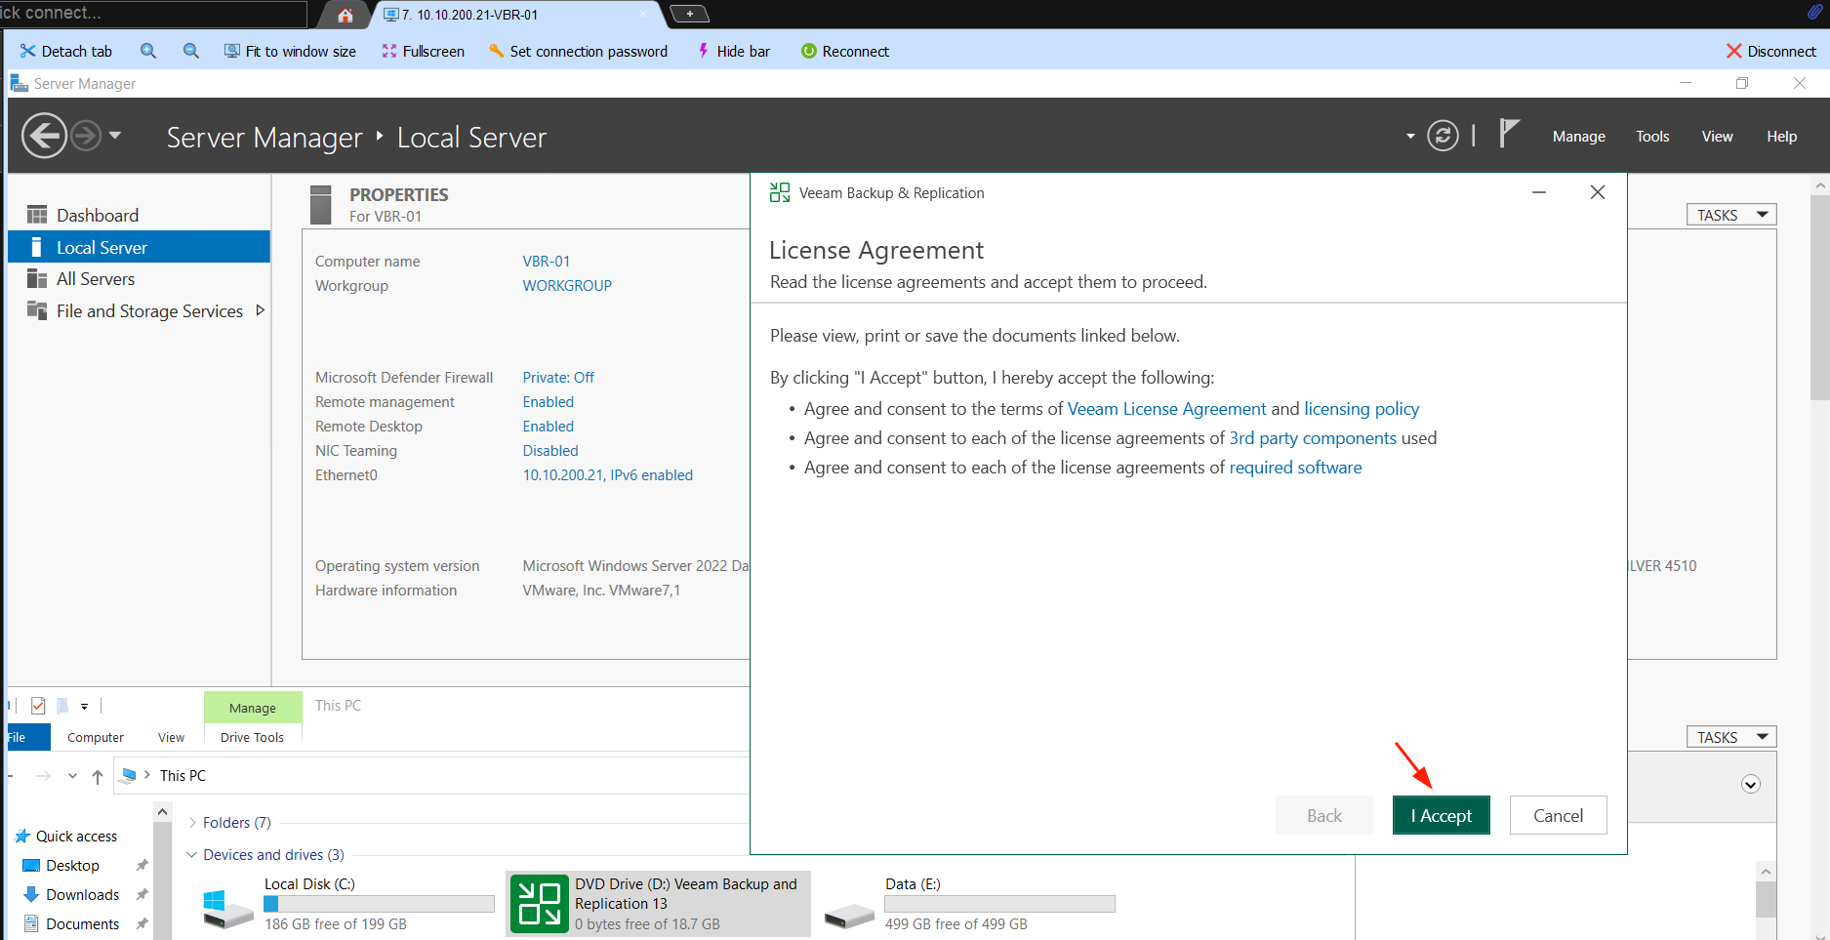Click the I Accept button
The image size is (1830, 940).
pyautogui.click(x=1442, y=815)
